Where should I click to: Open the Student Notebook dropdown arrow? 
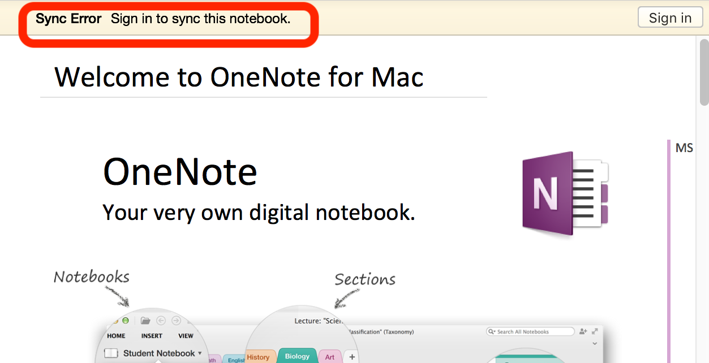[200, 353]
